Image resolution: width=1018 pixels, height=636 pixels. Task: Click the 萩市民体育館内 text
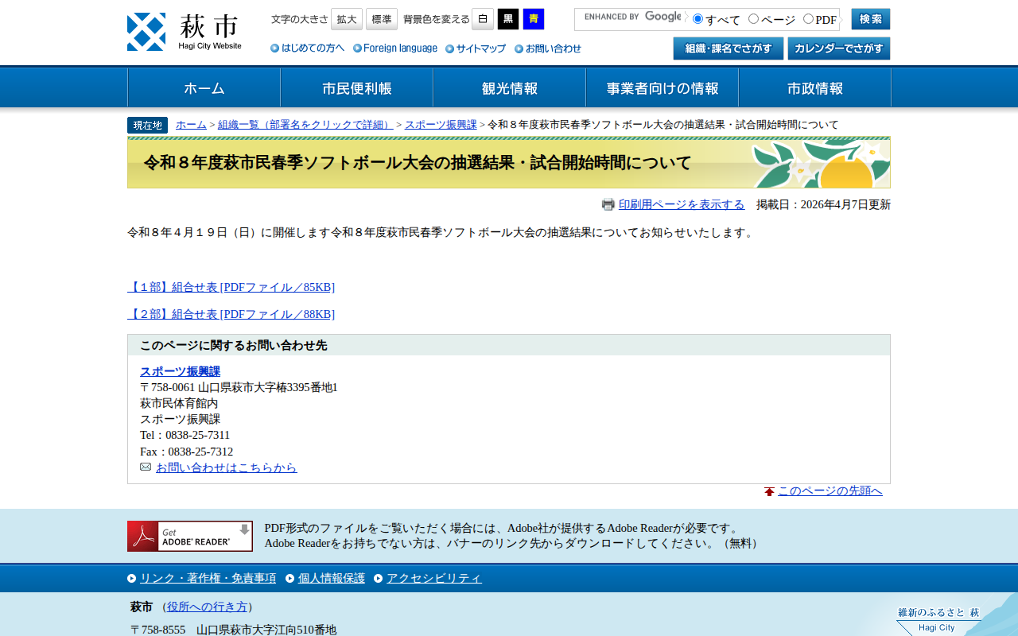pos(179,403)
